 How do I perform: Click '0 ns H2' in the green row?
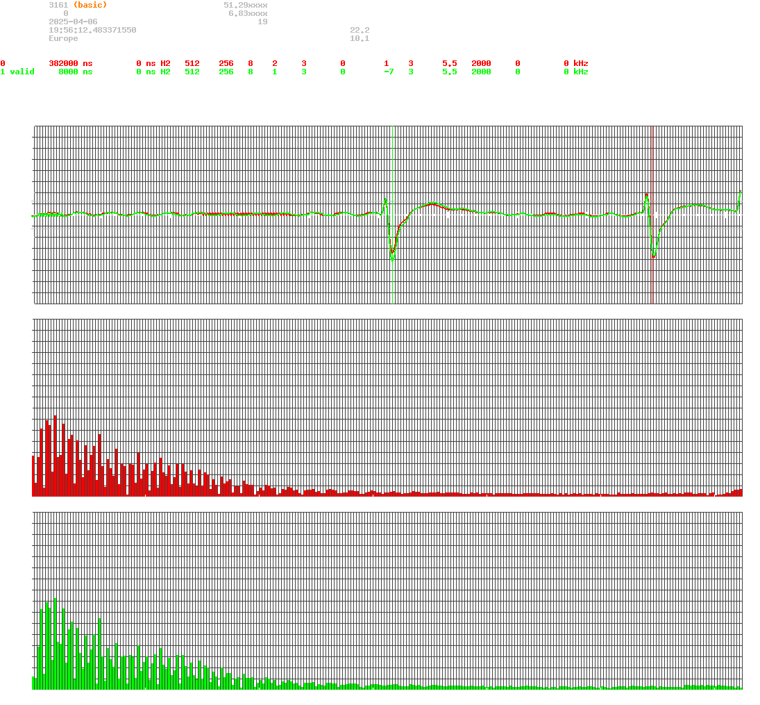click(153, 72)
